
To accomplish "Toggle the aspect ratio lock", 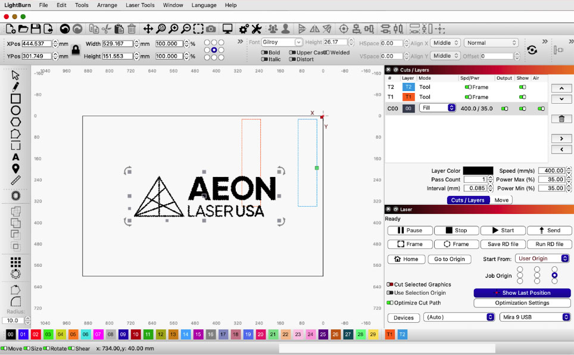I will [x=76, y=50].
